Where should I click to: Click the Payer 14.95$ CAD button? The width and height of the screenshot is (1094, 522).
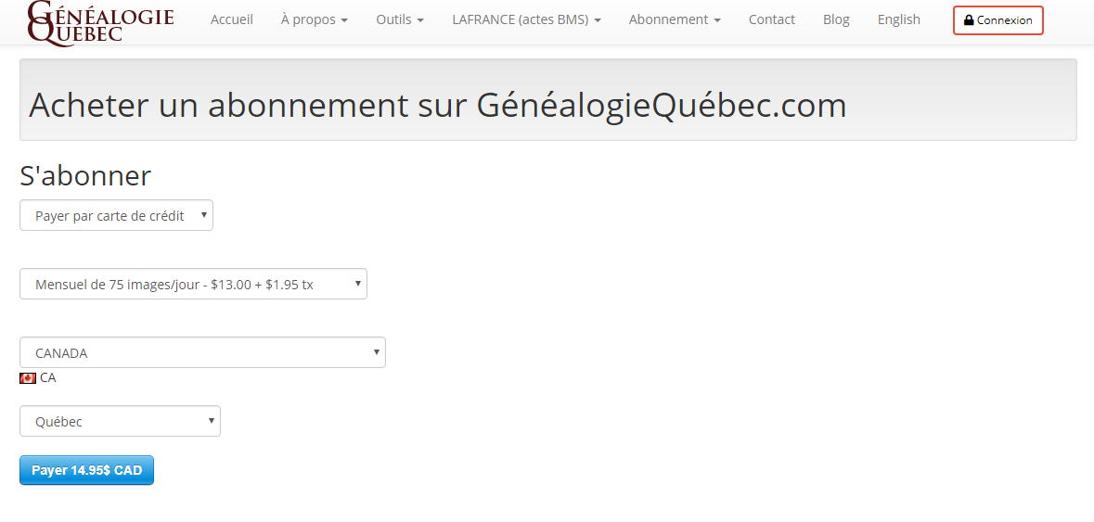point(86,470)
